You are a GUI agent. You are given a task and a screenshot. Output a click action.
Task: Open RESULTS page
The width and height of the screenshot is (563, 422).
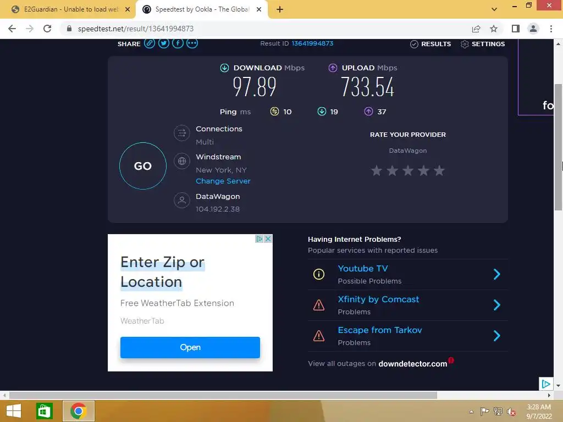[431, 44]
